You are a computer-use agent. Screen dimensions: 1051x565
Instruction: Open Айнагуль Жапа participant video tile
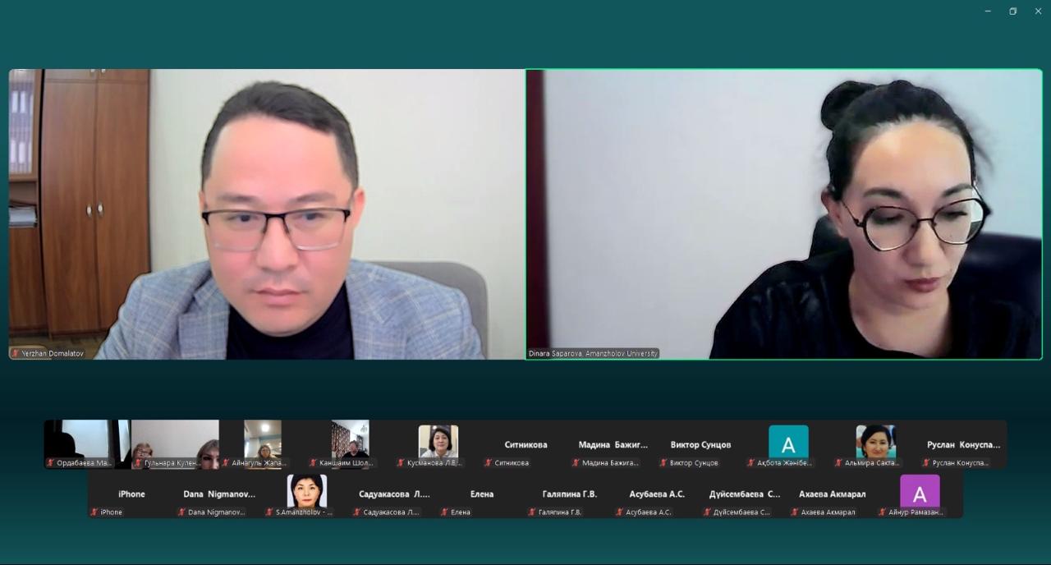coord(263,444)
